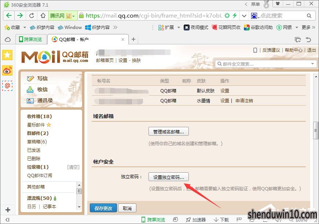Click the mobile phone icon in the header
The width and height of the screenshot is (319, 224).
coord(255,50)
